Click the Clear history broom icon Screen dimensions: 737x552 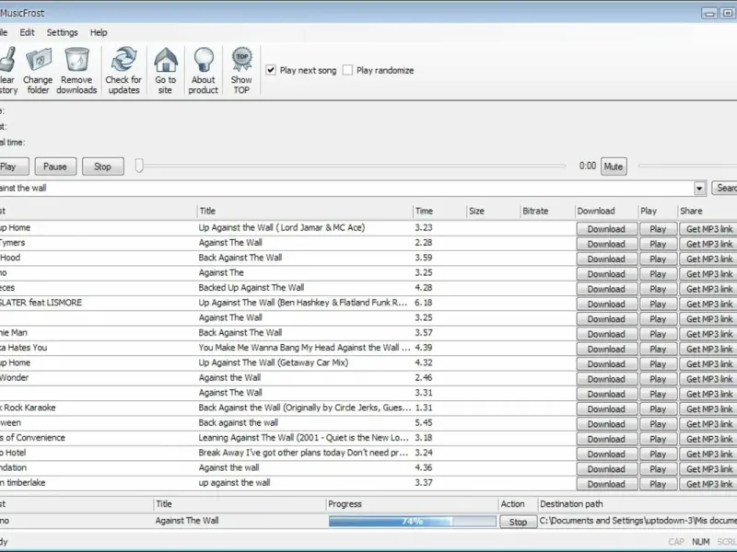(x=7, y=61)
